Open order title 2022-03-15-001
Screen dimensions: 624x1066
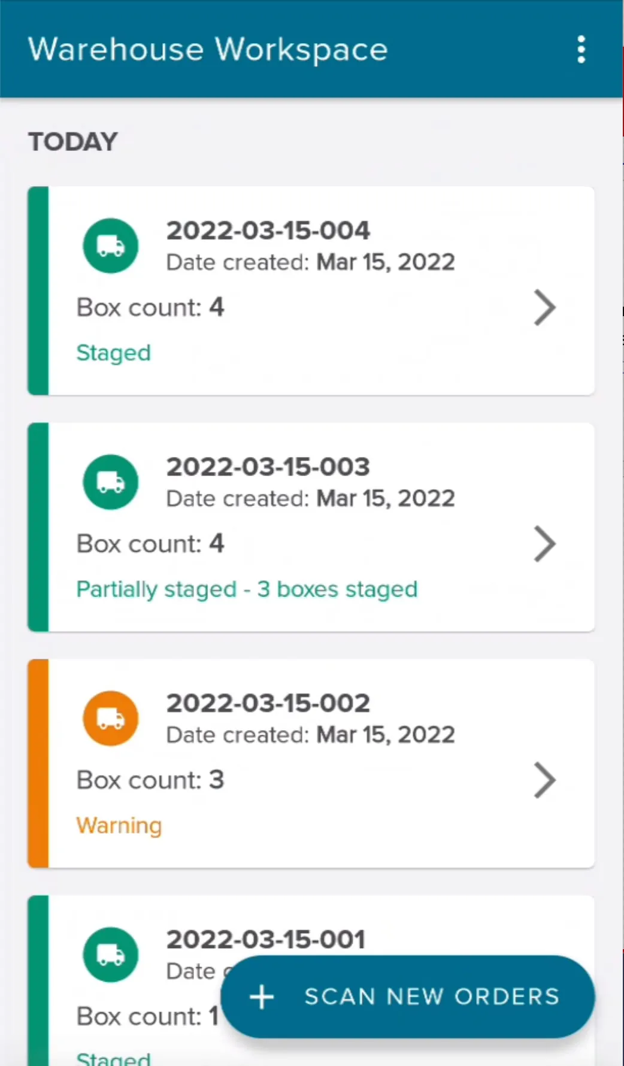click(x=265, y=939)
